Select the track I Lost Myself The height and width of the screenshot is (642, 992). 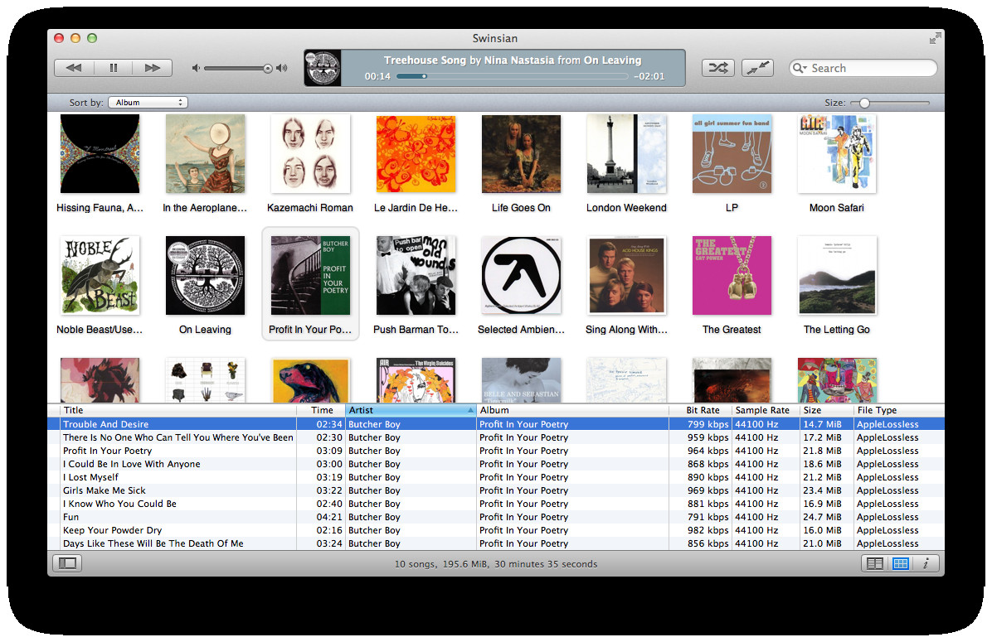point(496,477)
